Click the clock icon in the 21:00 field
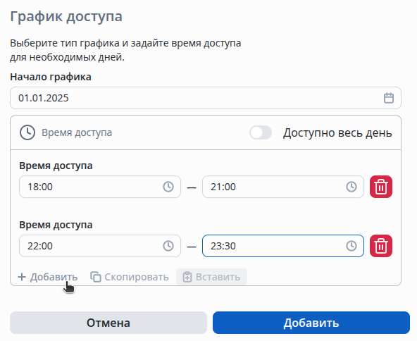Screen dimensions: 417x341 351,187
